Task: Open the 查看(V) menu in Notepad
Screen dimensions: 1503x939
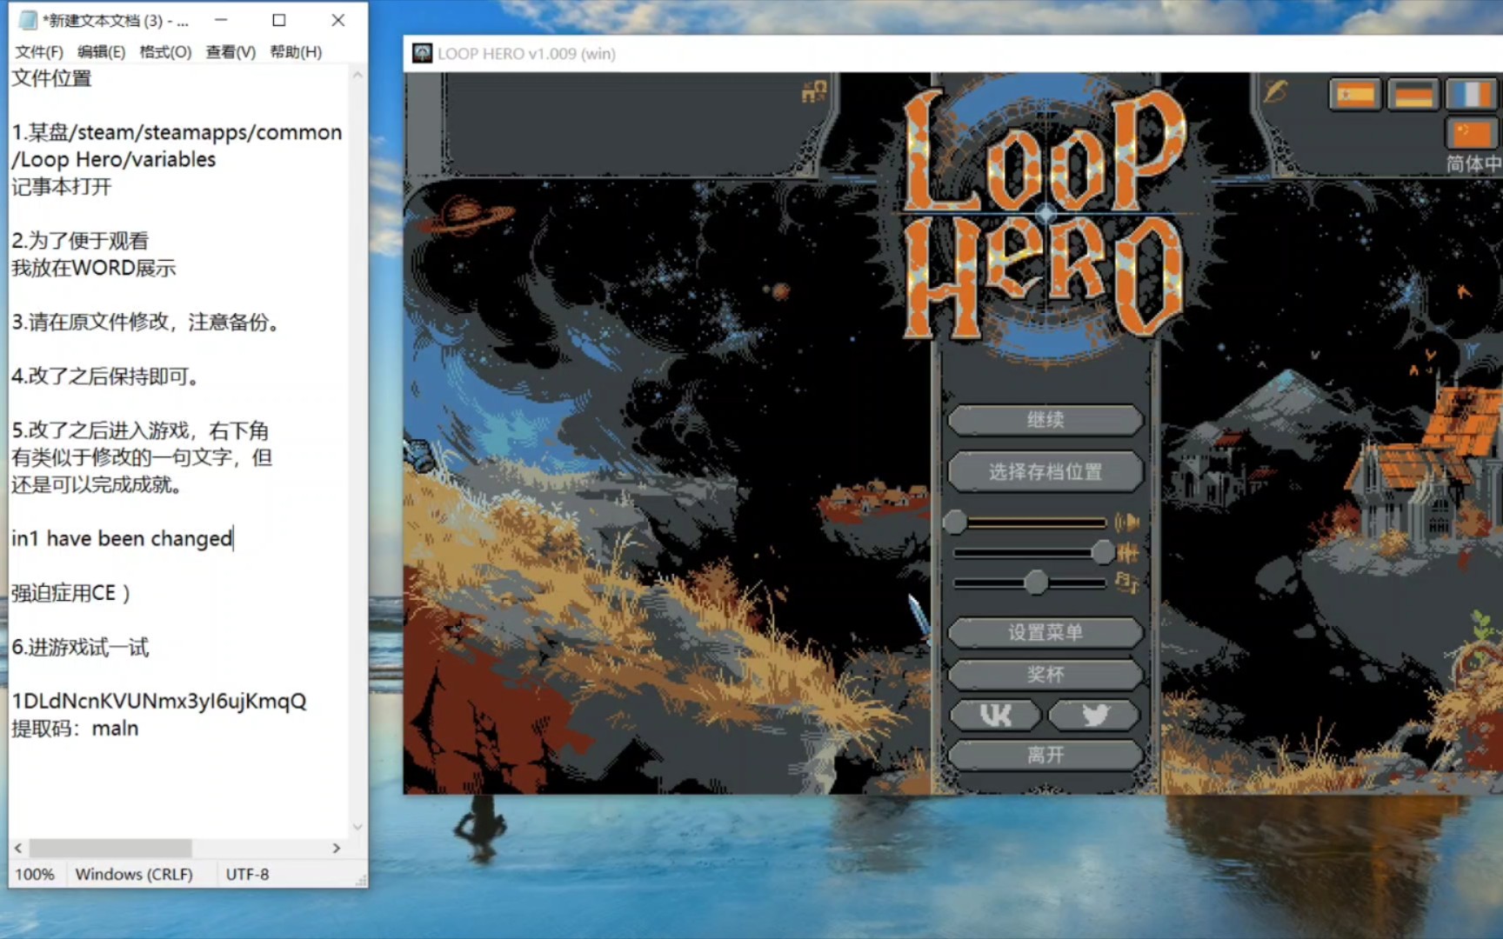Action: coord(230,52)
